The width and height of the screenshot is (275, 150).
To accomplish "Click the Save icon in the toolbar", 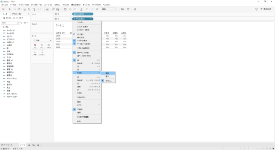I will [25, 9].
